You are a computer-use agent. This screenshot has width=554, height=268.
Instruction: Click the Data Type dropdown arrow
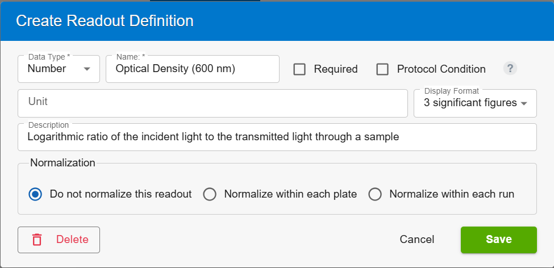(x=87, y=69)
